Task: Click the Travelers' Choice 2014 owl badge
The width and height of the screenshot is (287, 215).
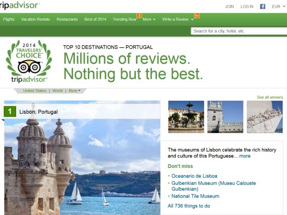Action: [29, 61]
